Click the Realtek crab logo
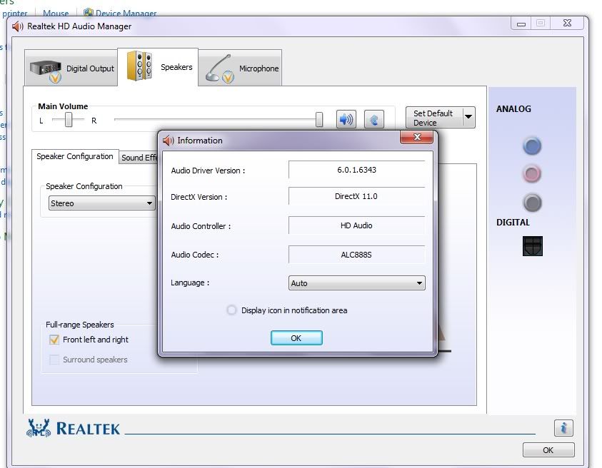 39,428
